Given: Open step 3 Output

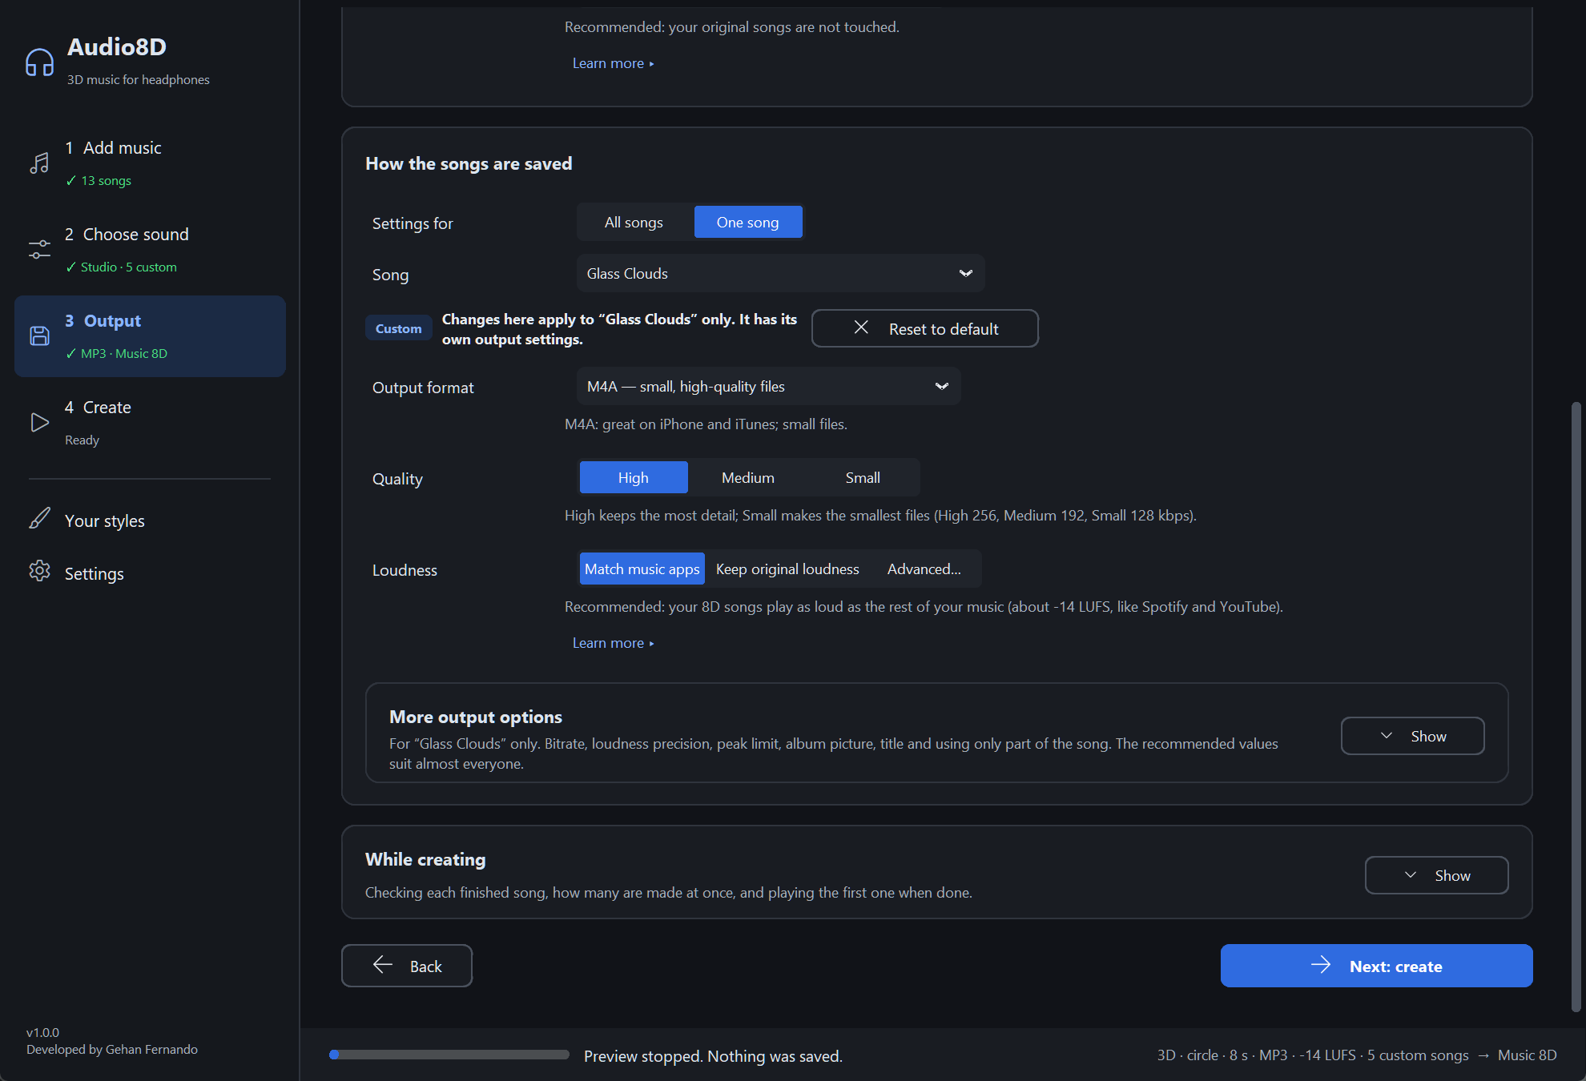Looking at the screenshot, I should [x=150, y=336].
